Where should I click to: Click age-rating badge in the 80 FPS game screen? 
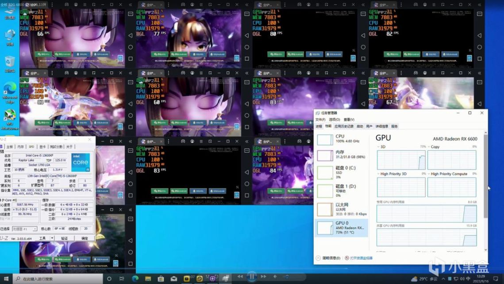point(353,58)
